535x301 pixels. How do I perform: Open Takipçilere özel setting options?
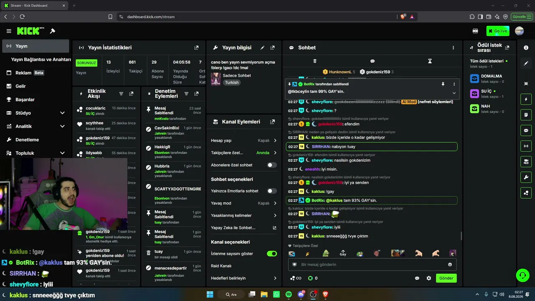tap(244, 153)
